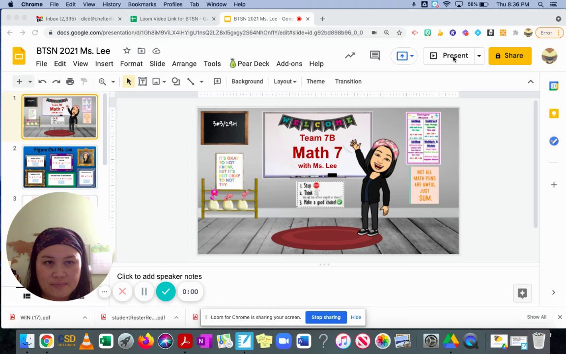Screen dimensions: 566x354
Task: Open comment history icon
Action: click(374, 56)
